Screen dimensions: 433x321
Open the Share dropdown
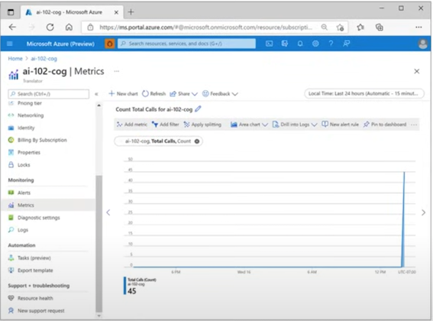[183, 94]
